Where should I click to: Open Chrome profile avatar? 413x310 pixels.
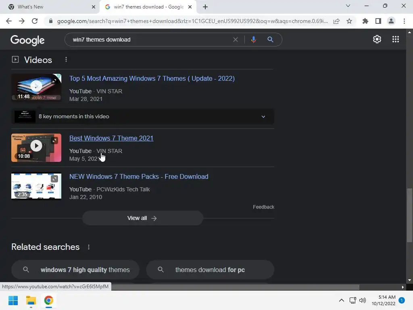pyautogui.click(x=391, y=21)
